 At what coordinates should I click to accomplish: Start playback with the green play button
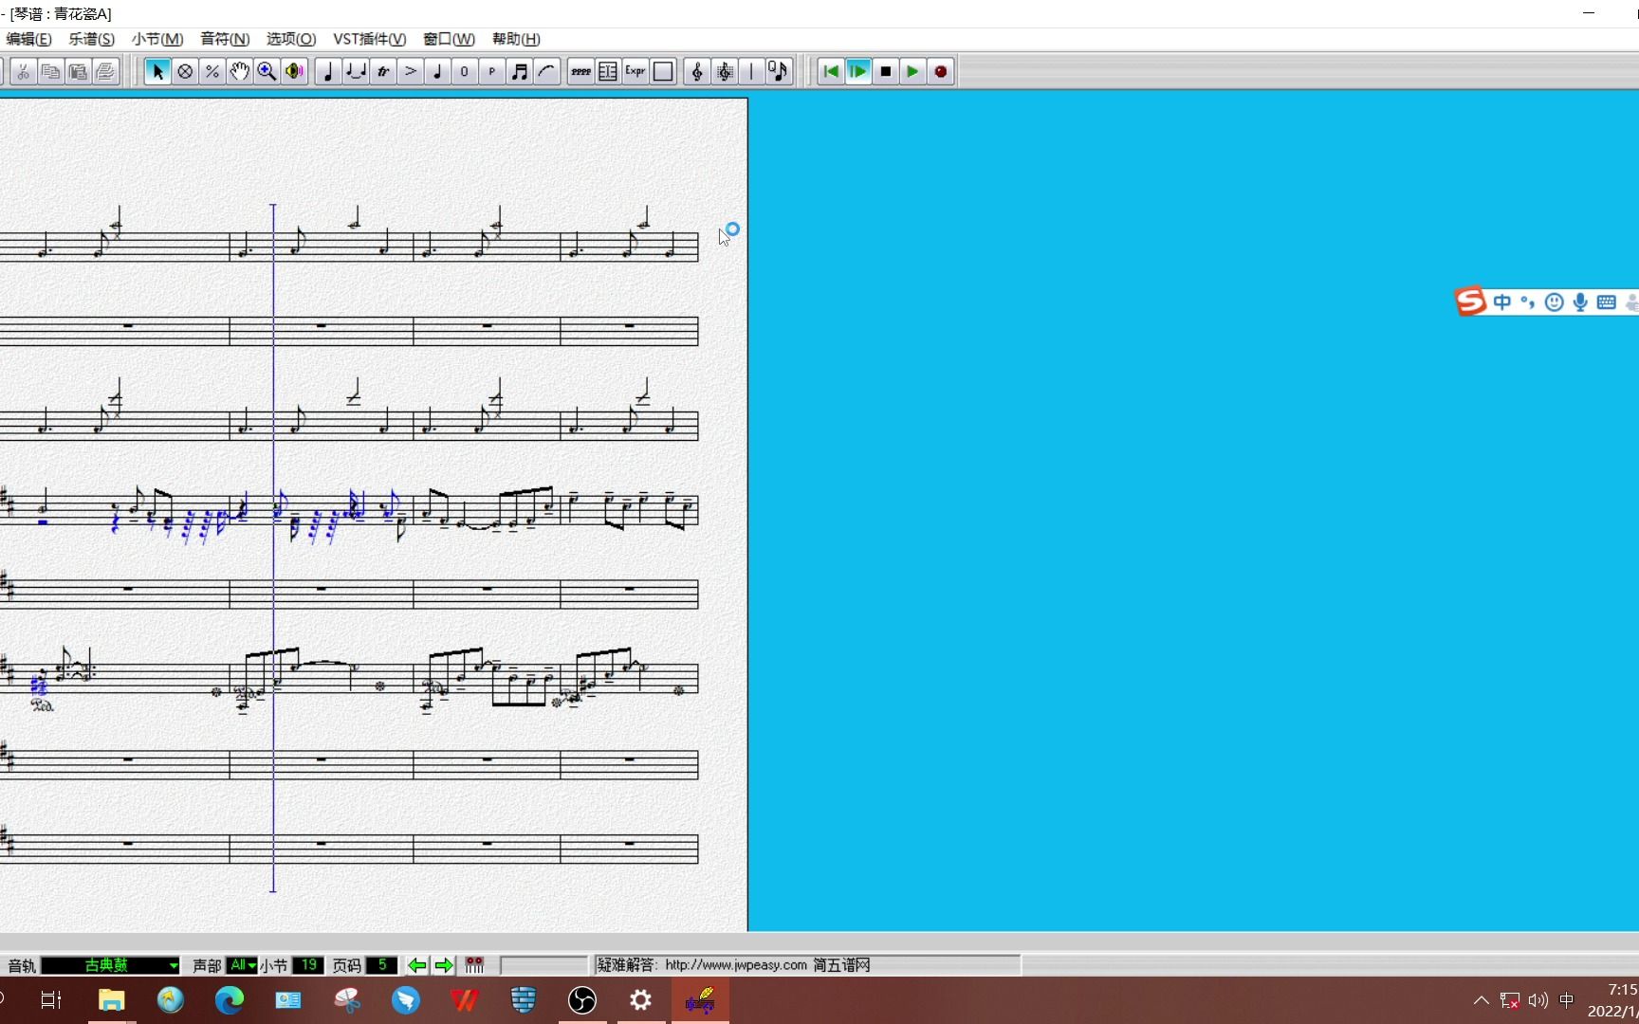coord(913,71)
